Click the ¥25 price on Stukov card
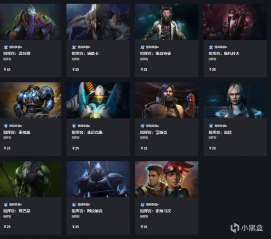 click(x=212, y=69)
